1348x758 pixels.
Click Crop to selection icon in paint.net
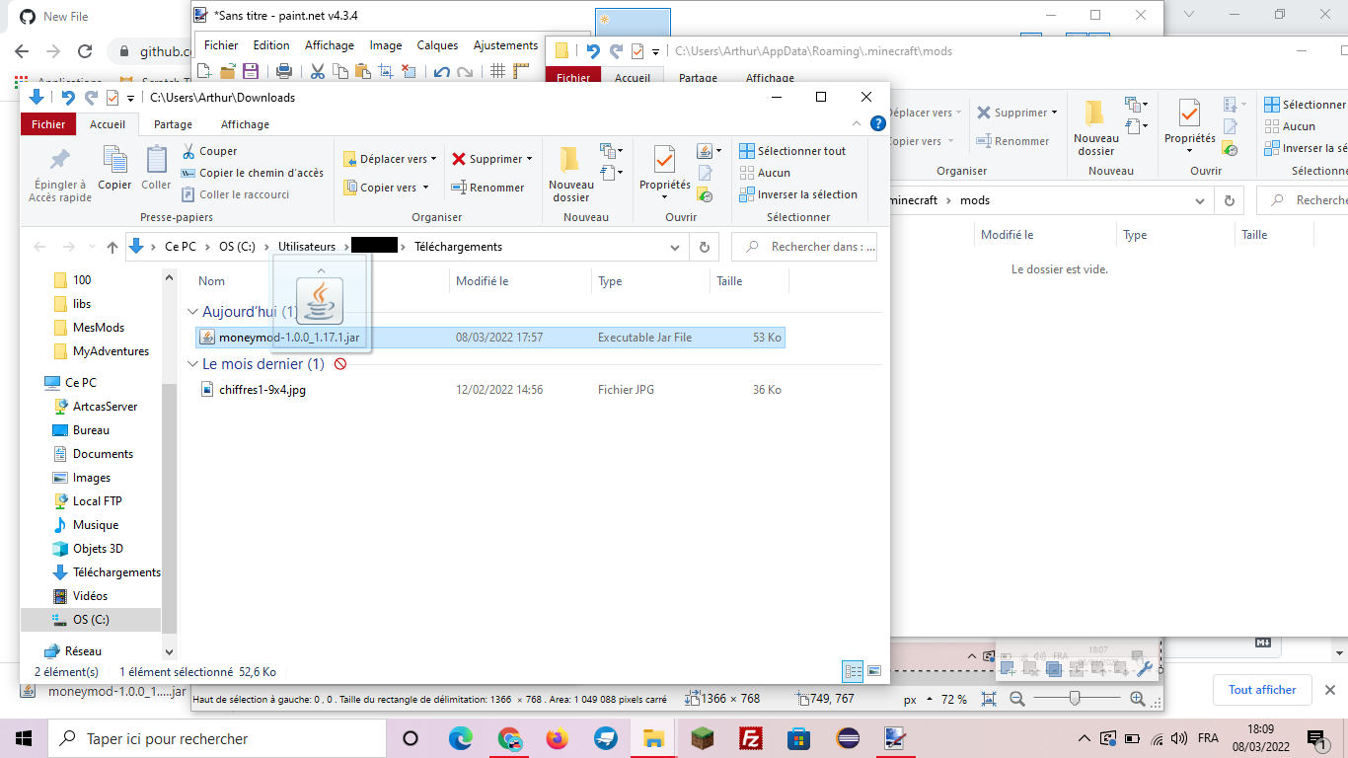[385, 71]
